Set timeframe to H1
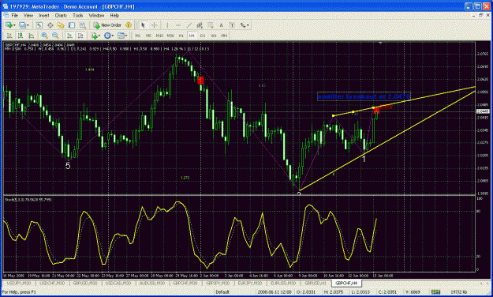Viewport: 493px width, 297px height. tap(181, 36)
